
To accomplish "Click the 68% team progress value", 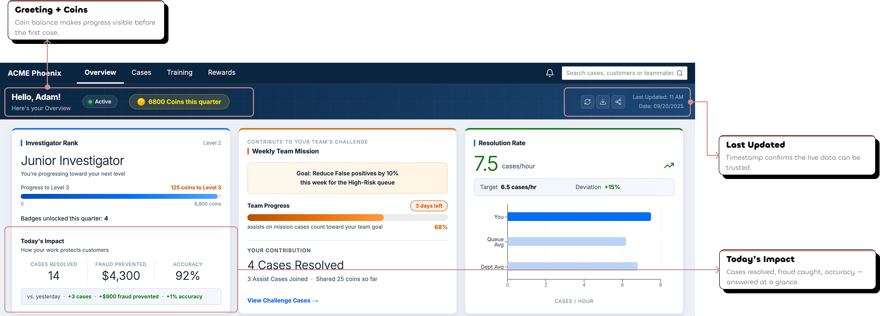I will pos(441,227).
